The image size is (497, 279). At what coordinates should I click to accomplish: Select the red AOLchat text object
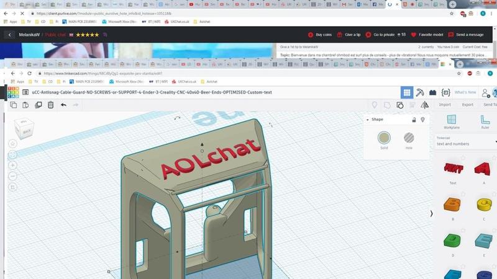point(210,159)
